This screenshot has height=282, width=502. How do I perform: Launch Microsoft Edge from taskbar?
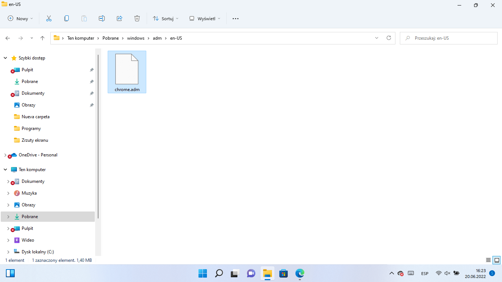pyautogui.click(x=300, y=273)
